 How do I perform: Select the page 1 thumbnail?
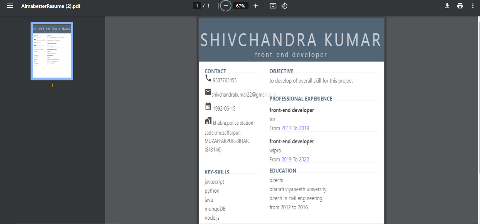tap(52, 50)
